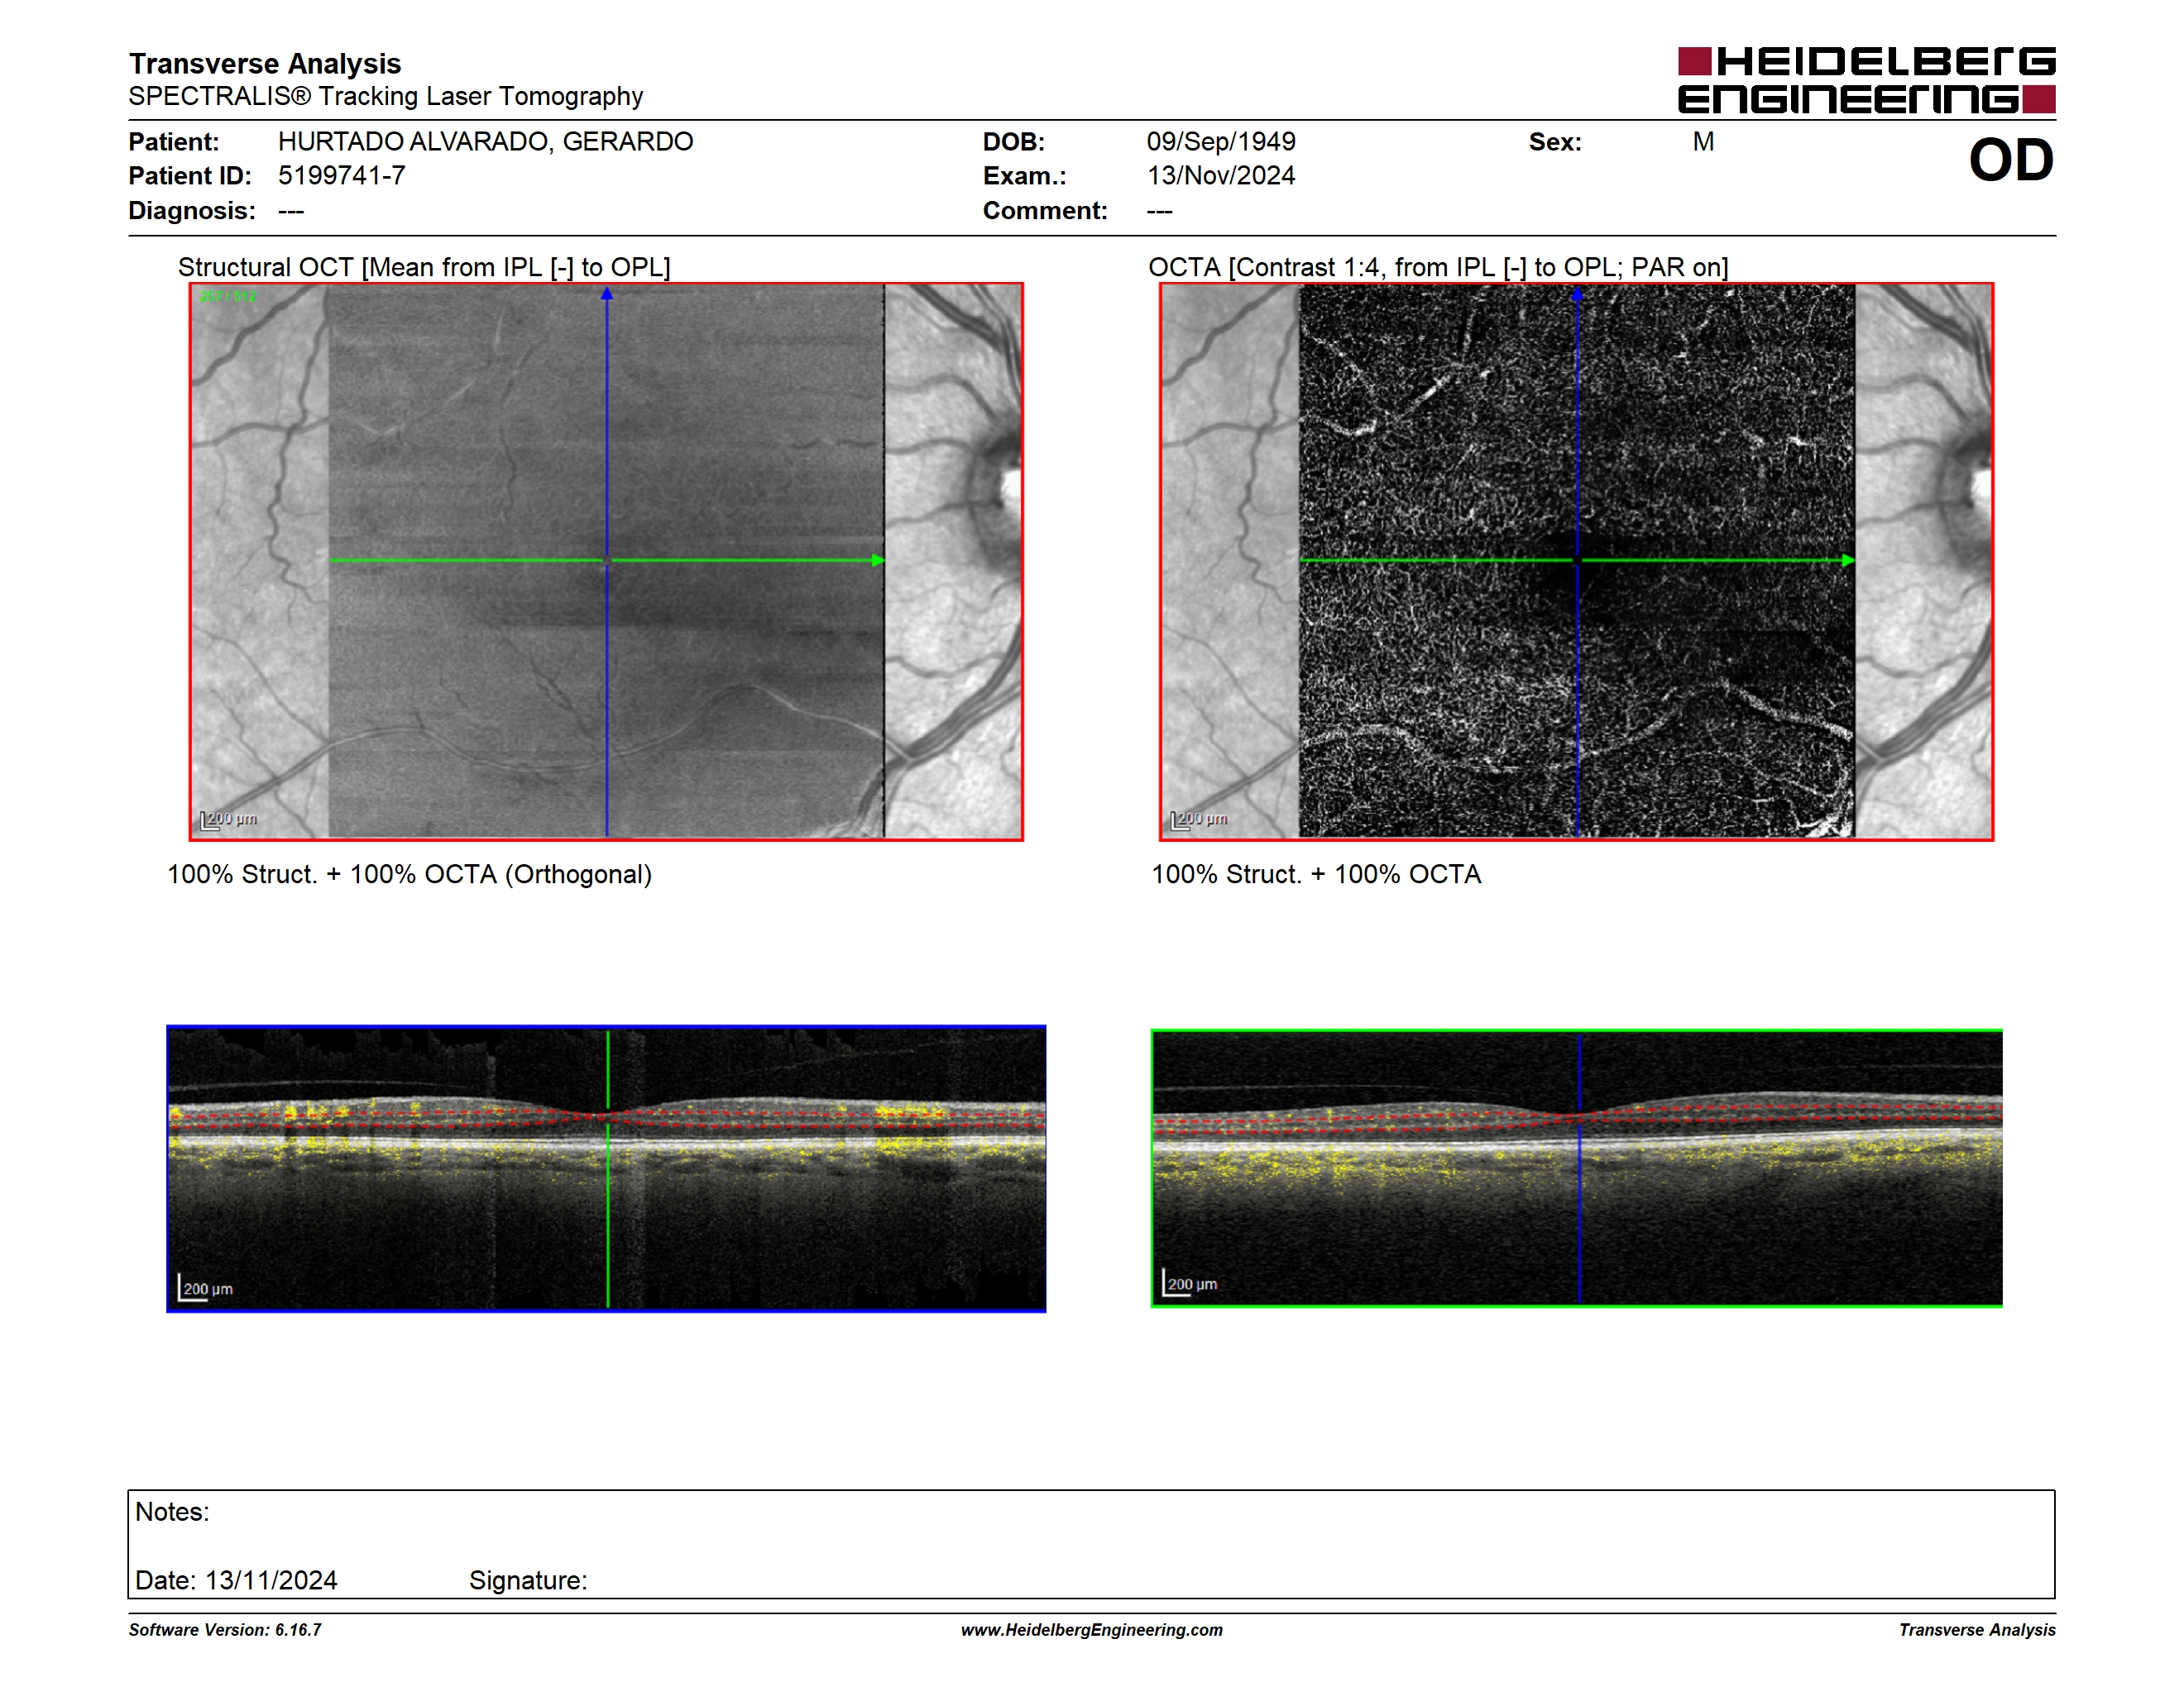The height and width of the screenshot is (1687, 2184).
Task: Select the Patient ID value '5199741-7'
Action: click(x=342, y=176)
